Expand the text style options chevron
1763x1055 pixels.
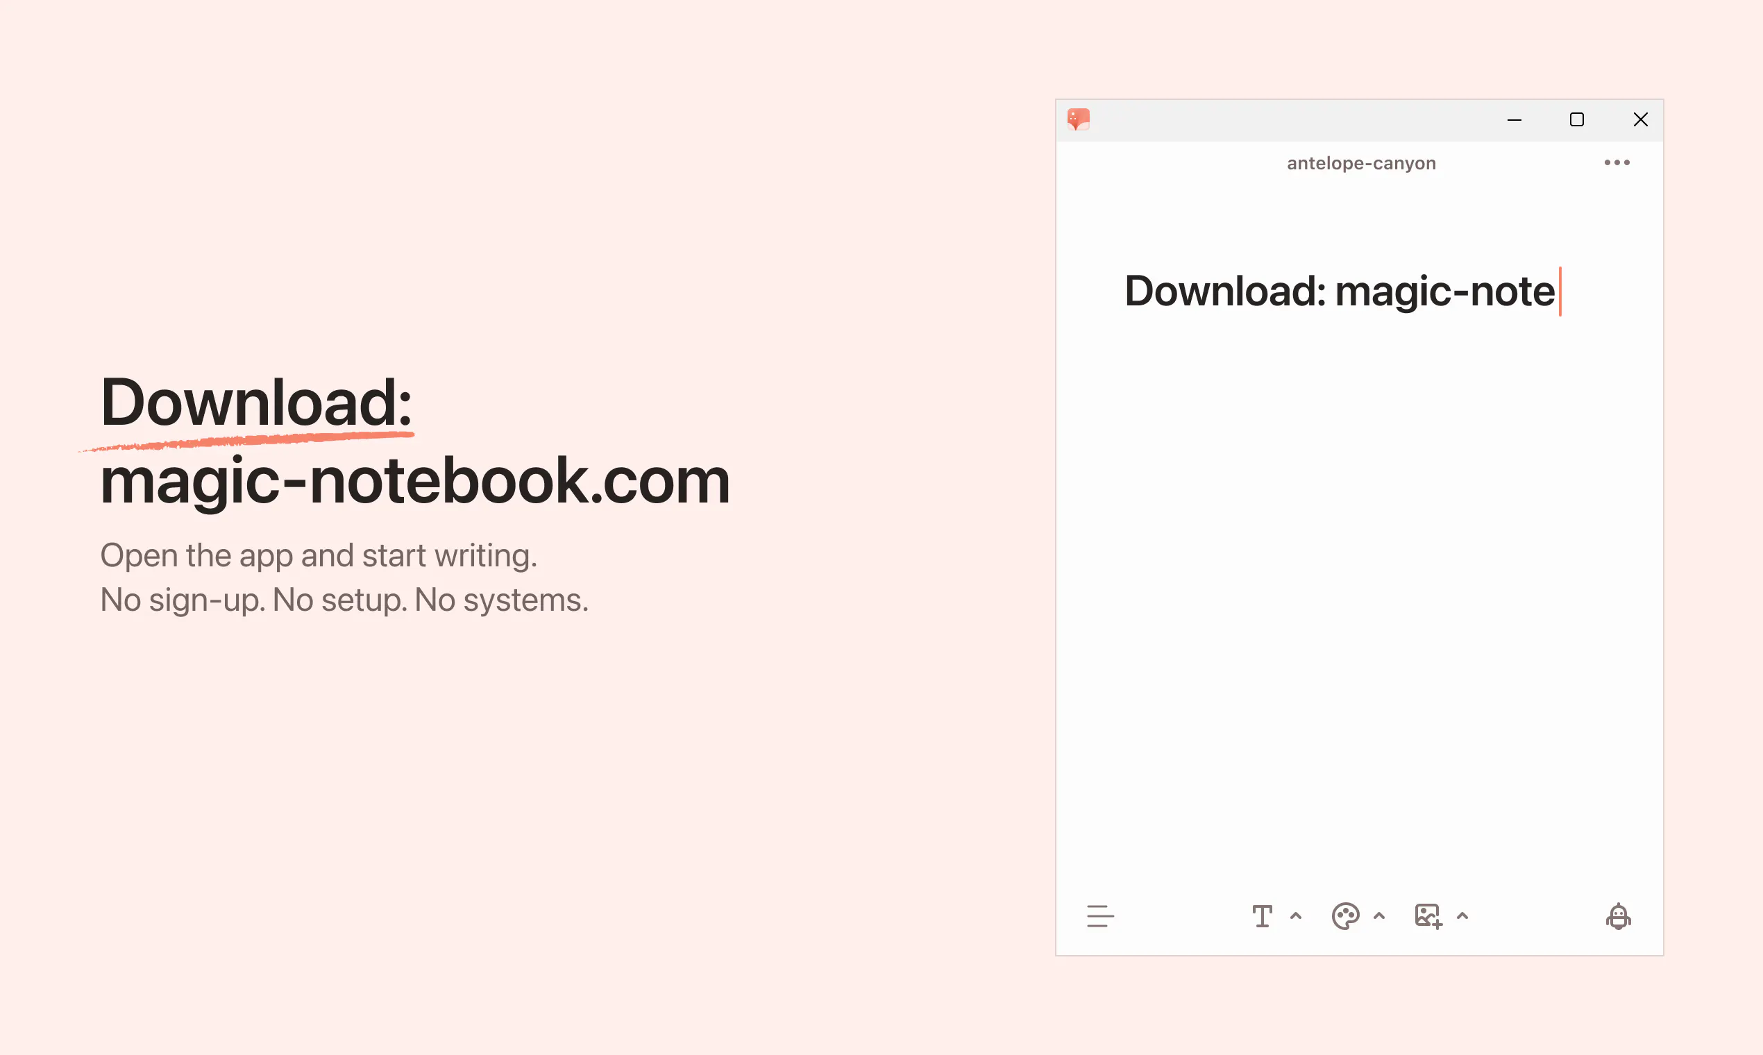1295,915
